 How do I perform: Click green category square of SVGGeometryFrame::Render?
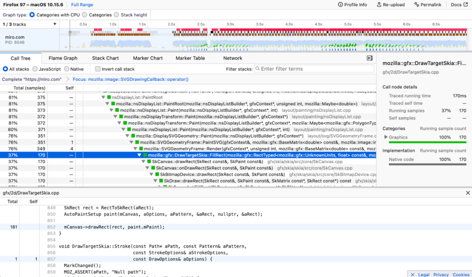pos(141,148)
